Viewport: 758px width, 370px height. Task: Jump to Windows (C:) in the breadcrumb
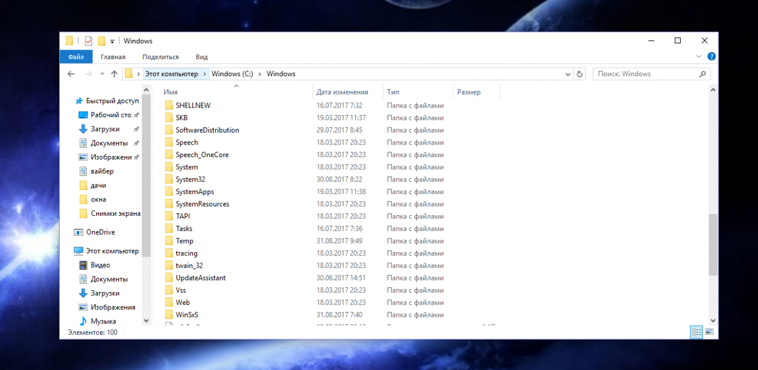[232, 74]
